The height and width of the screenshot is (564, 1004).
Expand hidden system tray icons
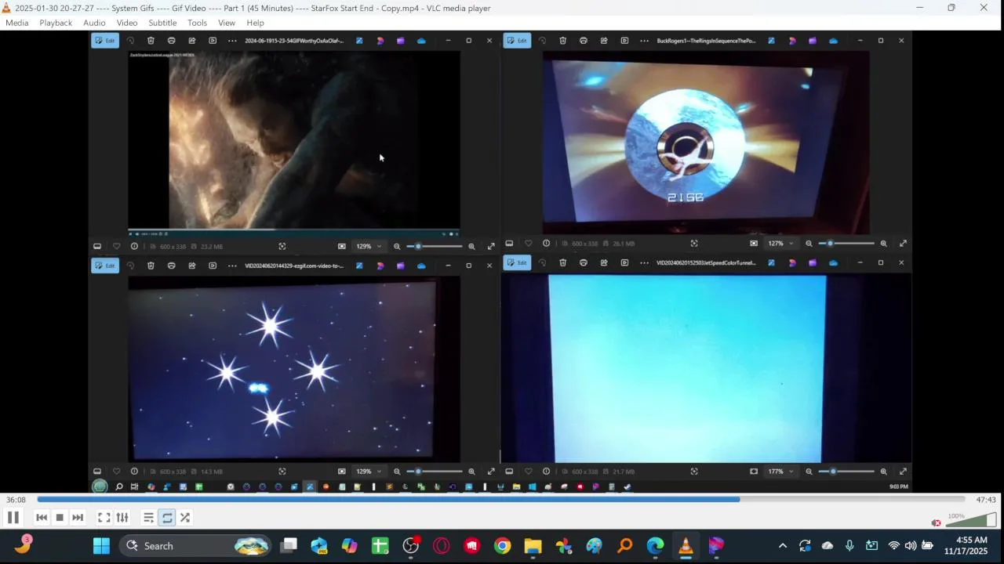point(782,546)
